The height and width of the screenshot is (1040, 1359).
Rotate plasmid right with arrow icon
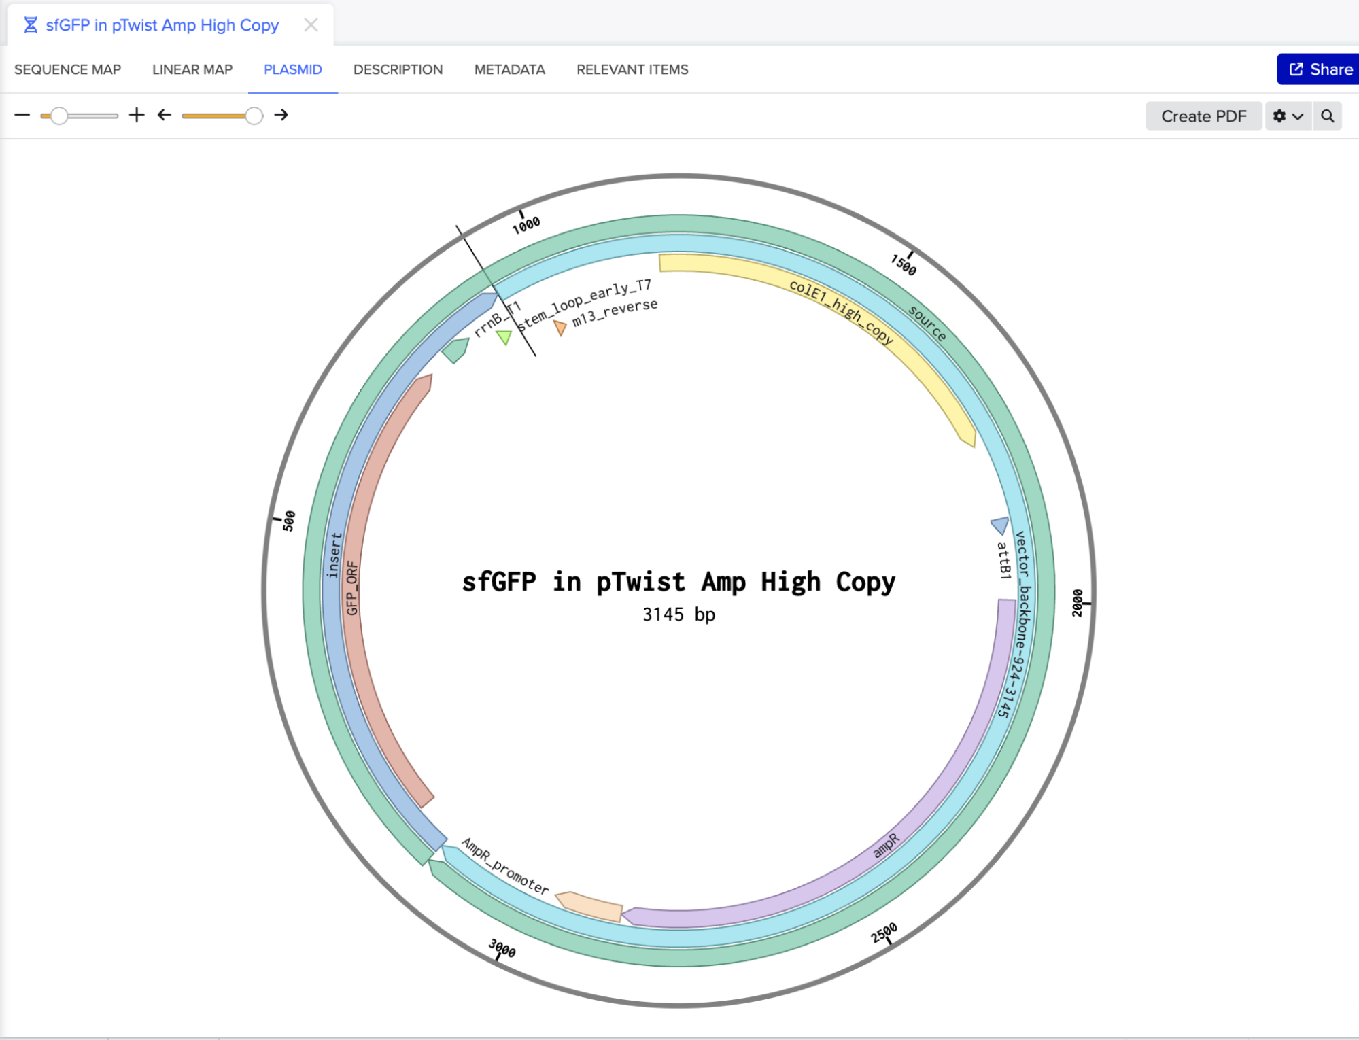[281, 115]
